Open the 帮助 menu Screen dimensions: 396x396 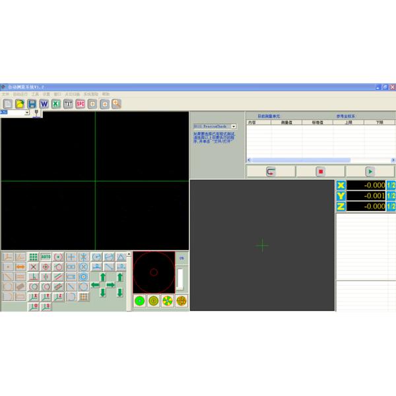tap(106, 94)
